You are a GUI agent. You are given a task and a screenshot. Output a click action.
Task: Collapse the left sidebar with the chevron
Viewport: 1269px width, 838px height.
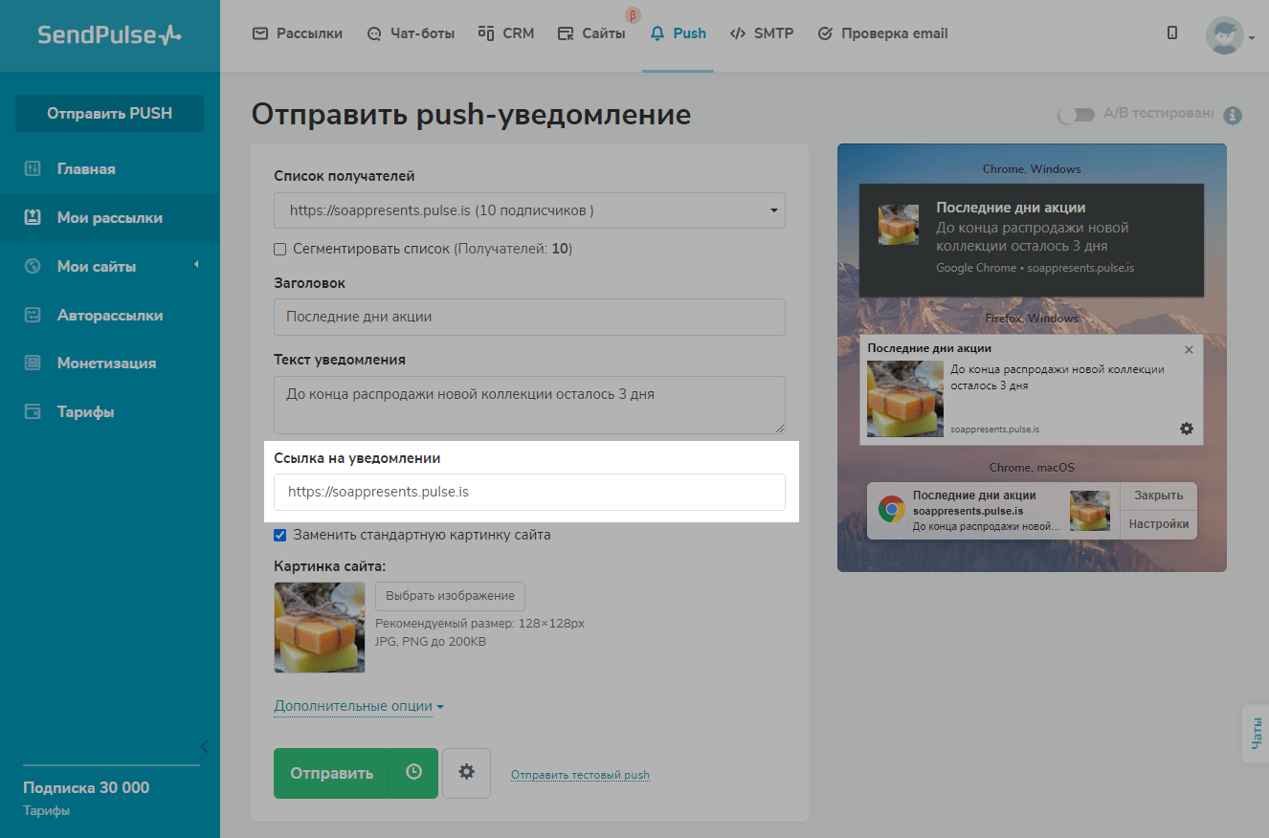pyautogui.click(x=204, y=747)
